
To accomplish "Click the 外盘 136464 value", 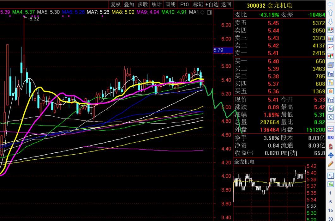I will tap(270, 130).
